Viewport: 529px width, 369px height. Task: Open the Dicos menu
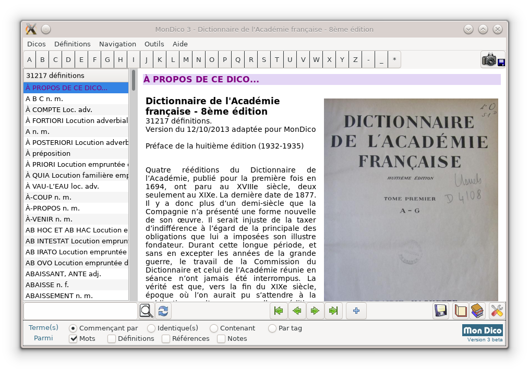tap(37, 44)
